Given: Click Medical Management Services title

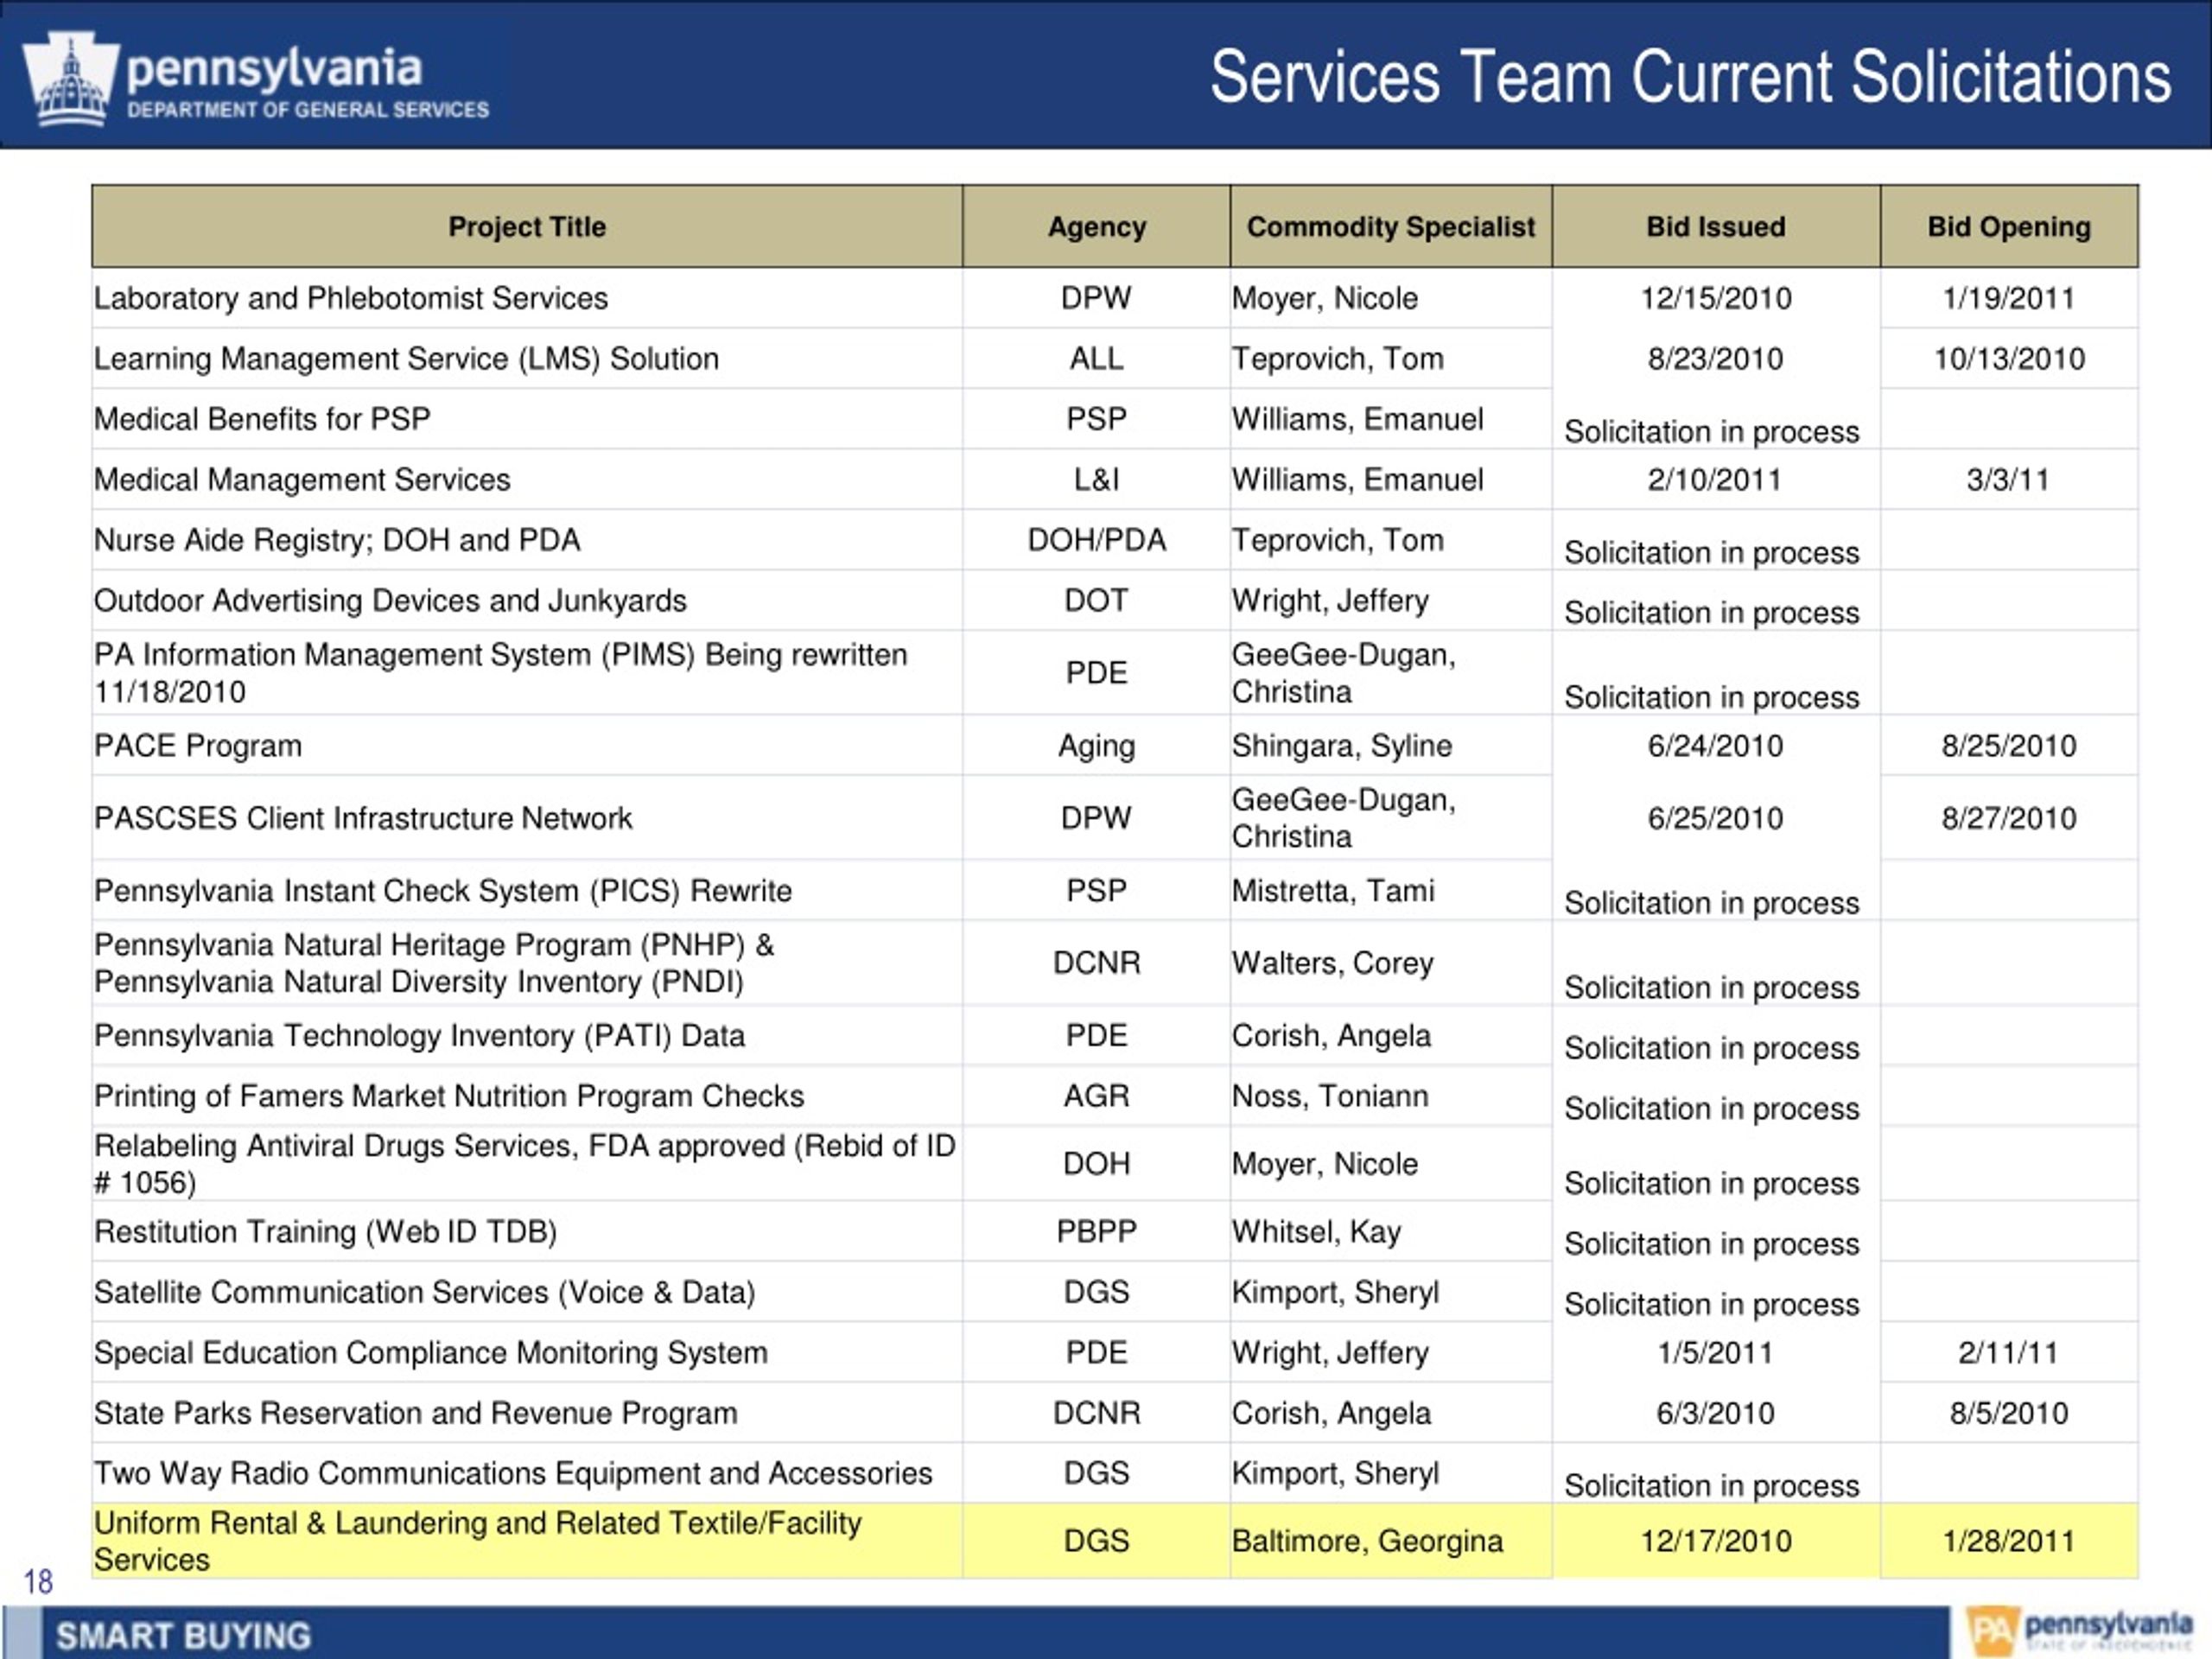Looking at the screenshot, I should (302, 479).
